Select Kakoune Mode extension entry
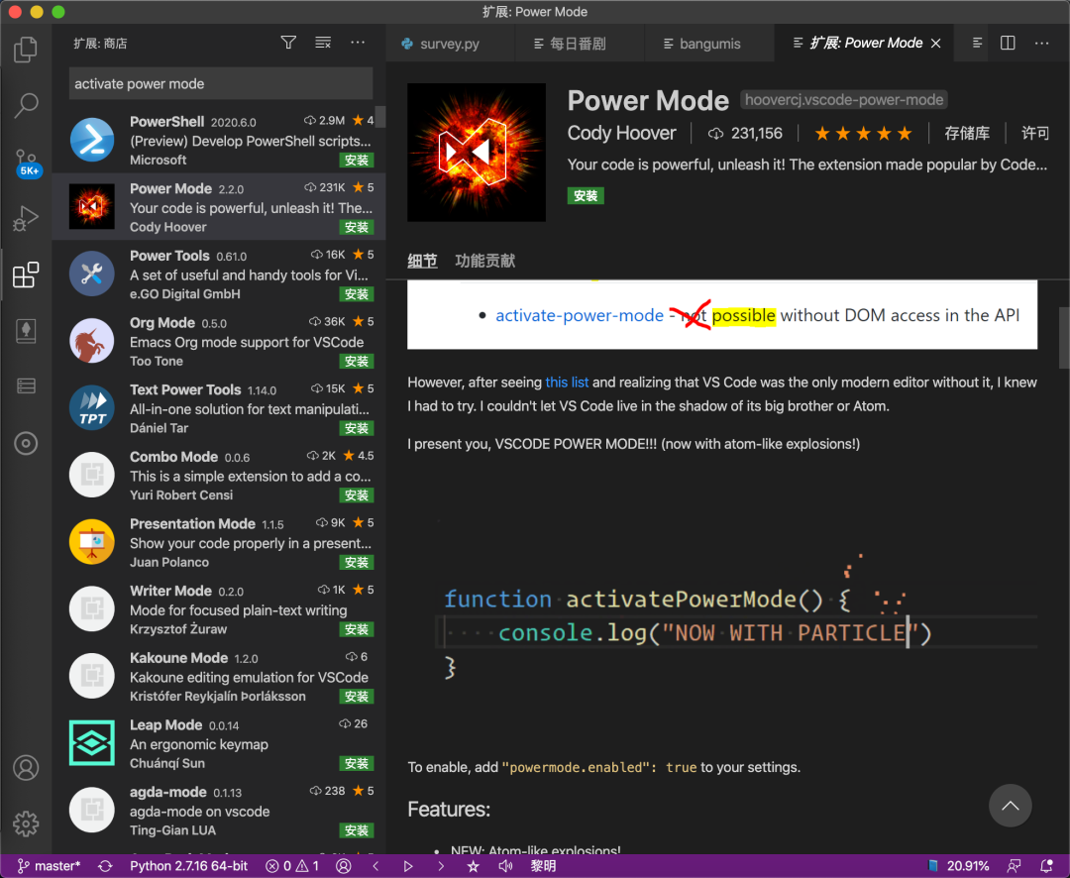Image resolution: width=1070 pixels, height=878 pixels. coord(218,676)
